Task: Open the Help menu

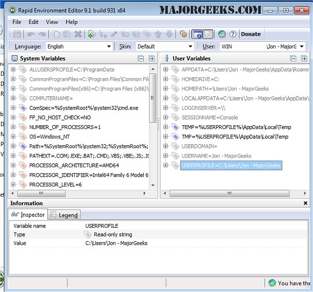Action: (x=71, y=22)
